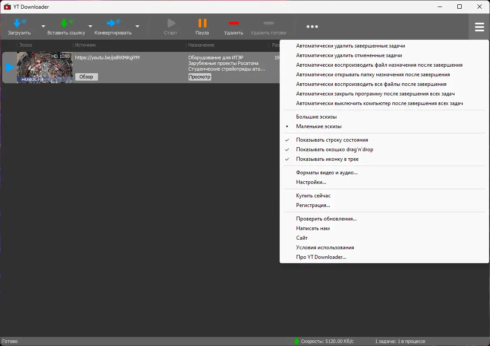Select Проверить обновления... menu item
490x346 pixels.
[x=384, y=219]
